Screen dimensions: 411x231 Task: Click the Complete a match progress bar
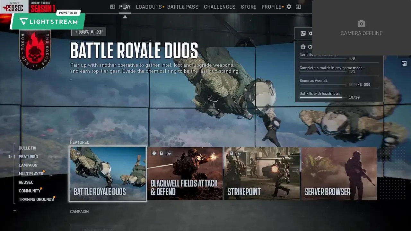pos(323,72)
